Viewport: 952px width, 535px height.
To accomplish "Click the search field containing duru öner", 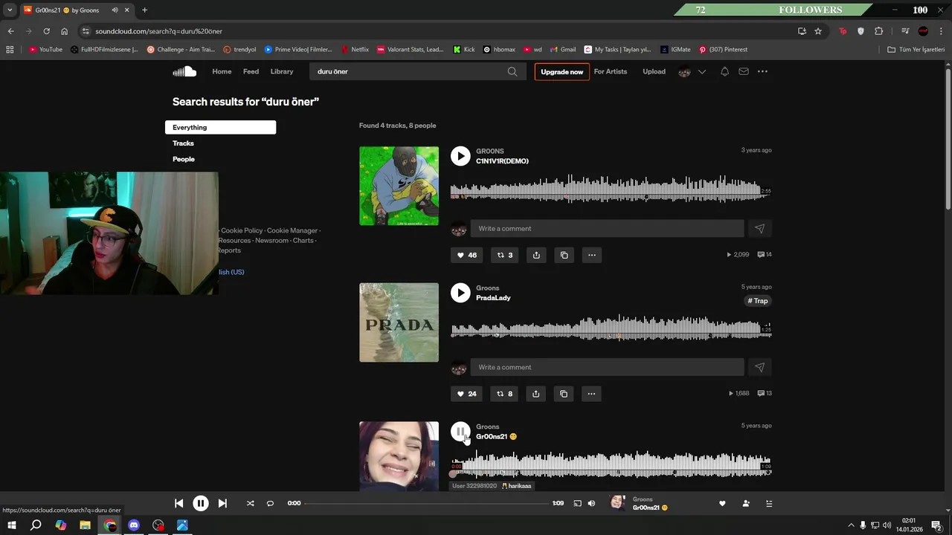I will [x=417, y=71].
